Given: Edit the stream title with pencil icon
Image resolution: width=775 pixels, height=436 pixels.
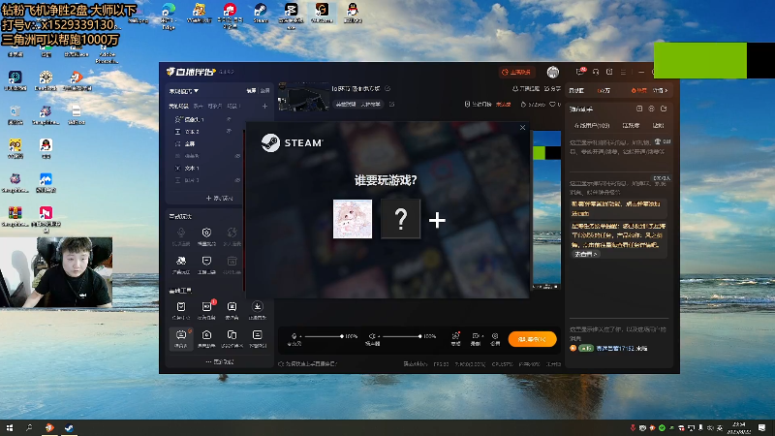Looking at the screenshot, I should 387,88.
